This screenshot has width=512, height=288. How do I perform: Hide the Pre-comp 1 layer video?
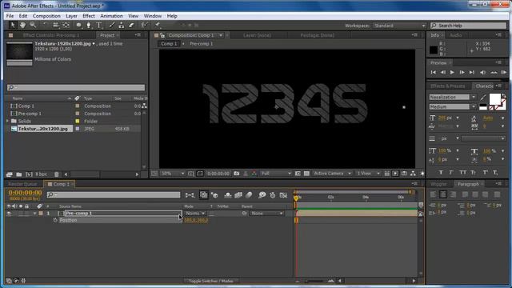click(9, 214)
